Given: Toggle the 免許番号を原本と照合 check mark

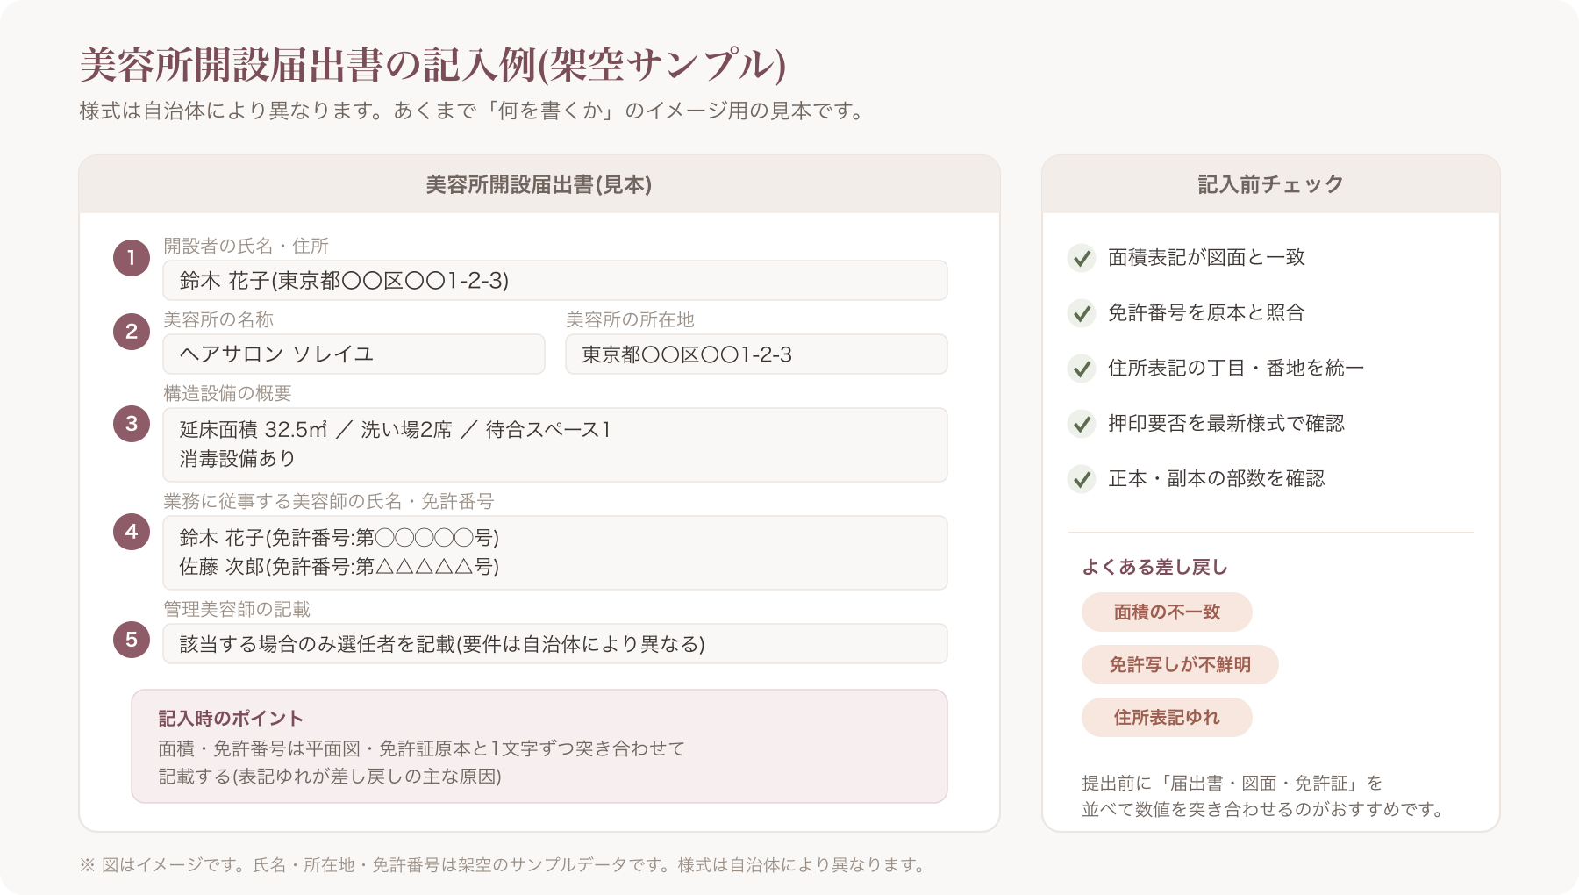Looking at the screenshot, I should [x=1082, y=313].
